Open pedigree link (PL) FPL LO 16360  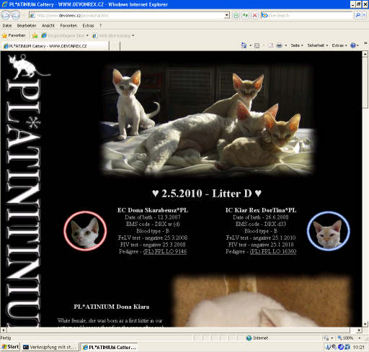[273, 251]
